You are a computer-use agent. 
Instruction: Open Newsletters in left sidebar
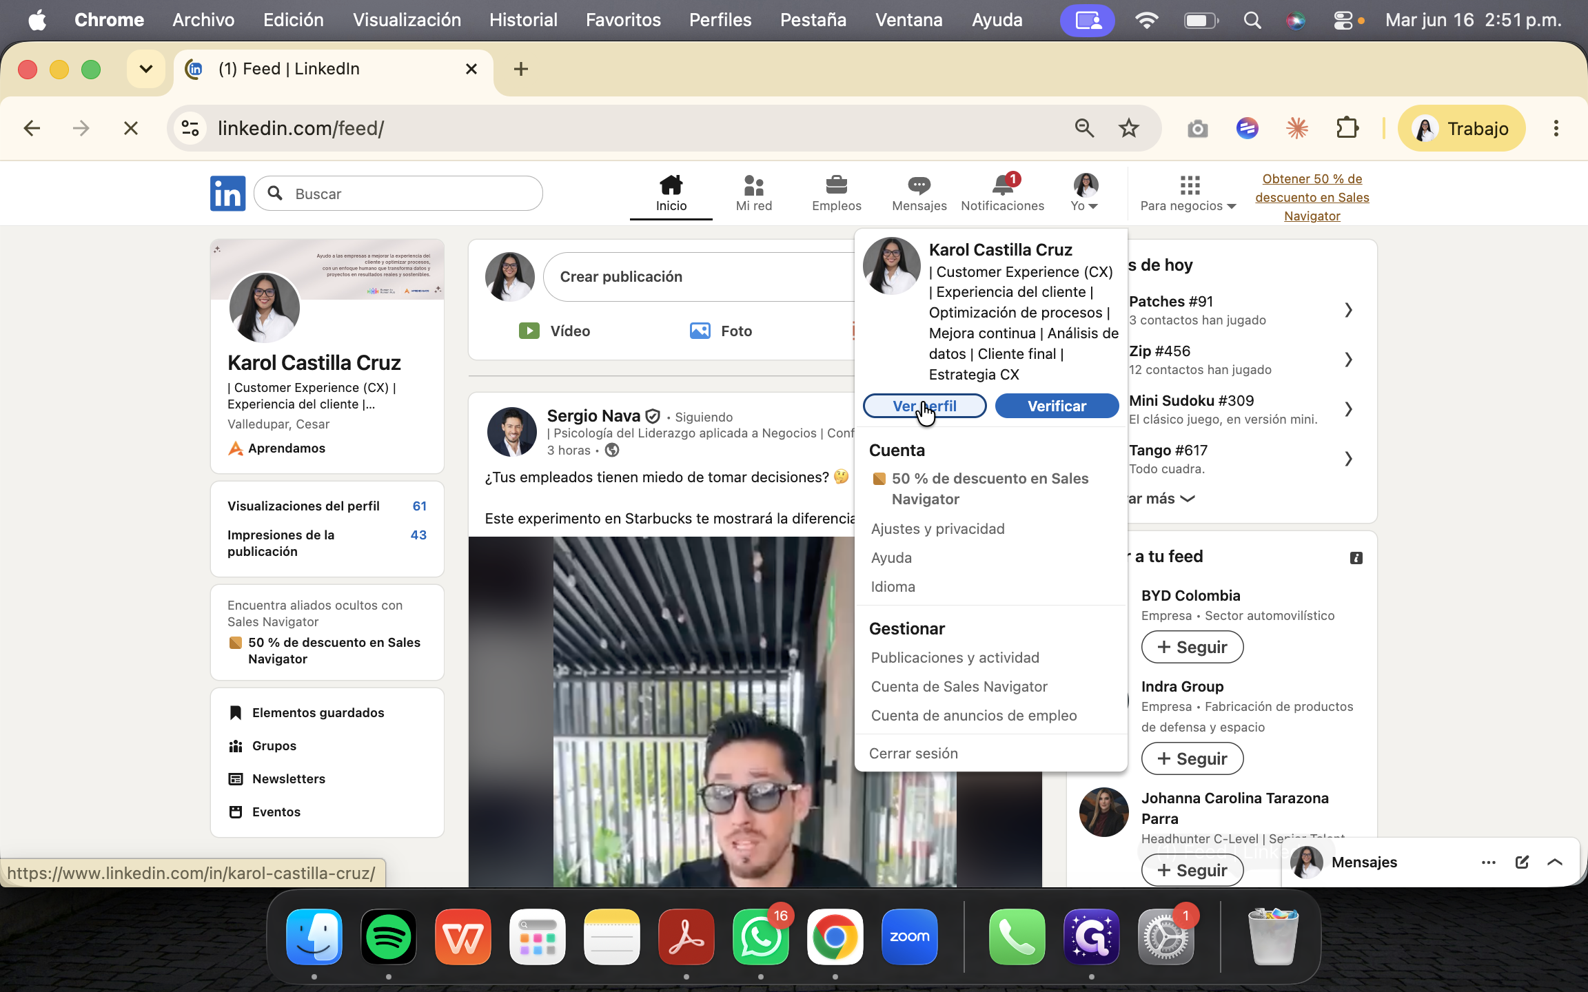coord(277,778)
